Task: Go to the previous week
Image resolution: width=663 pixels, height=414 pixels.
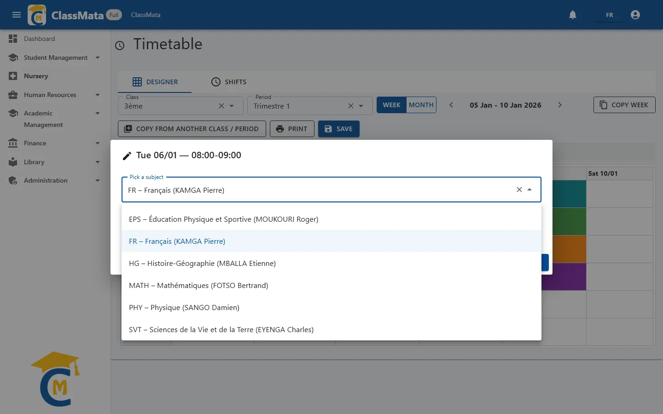Action: click(451, 105)
